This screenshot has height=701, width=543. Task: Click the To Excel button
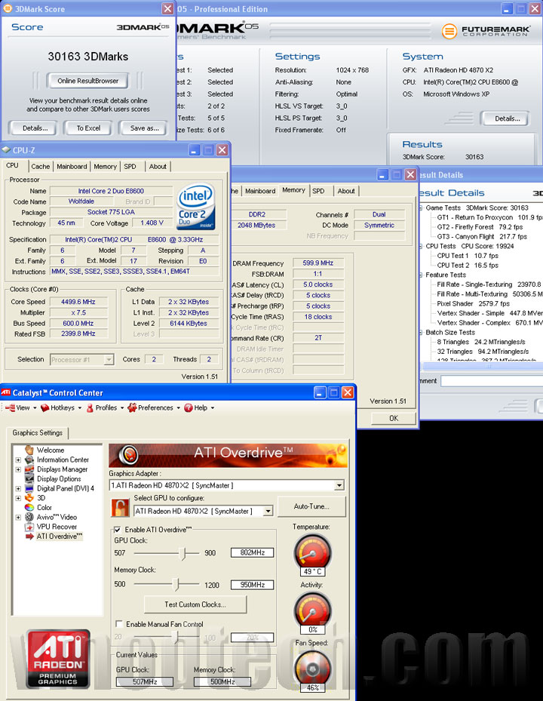88,128
